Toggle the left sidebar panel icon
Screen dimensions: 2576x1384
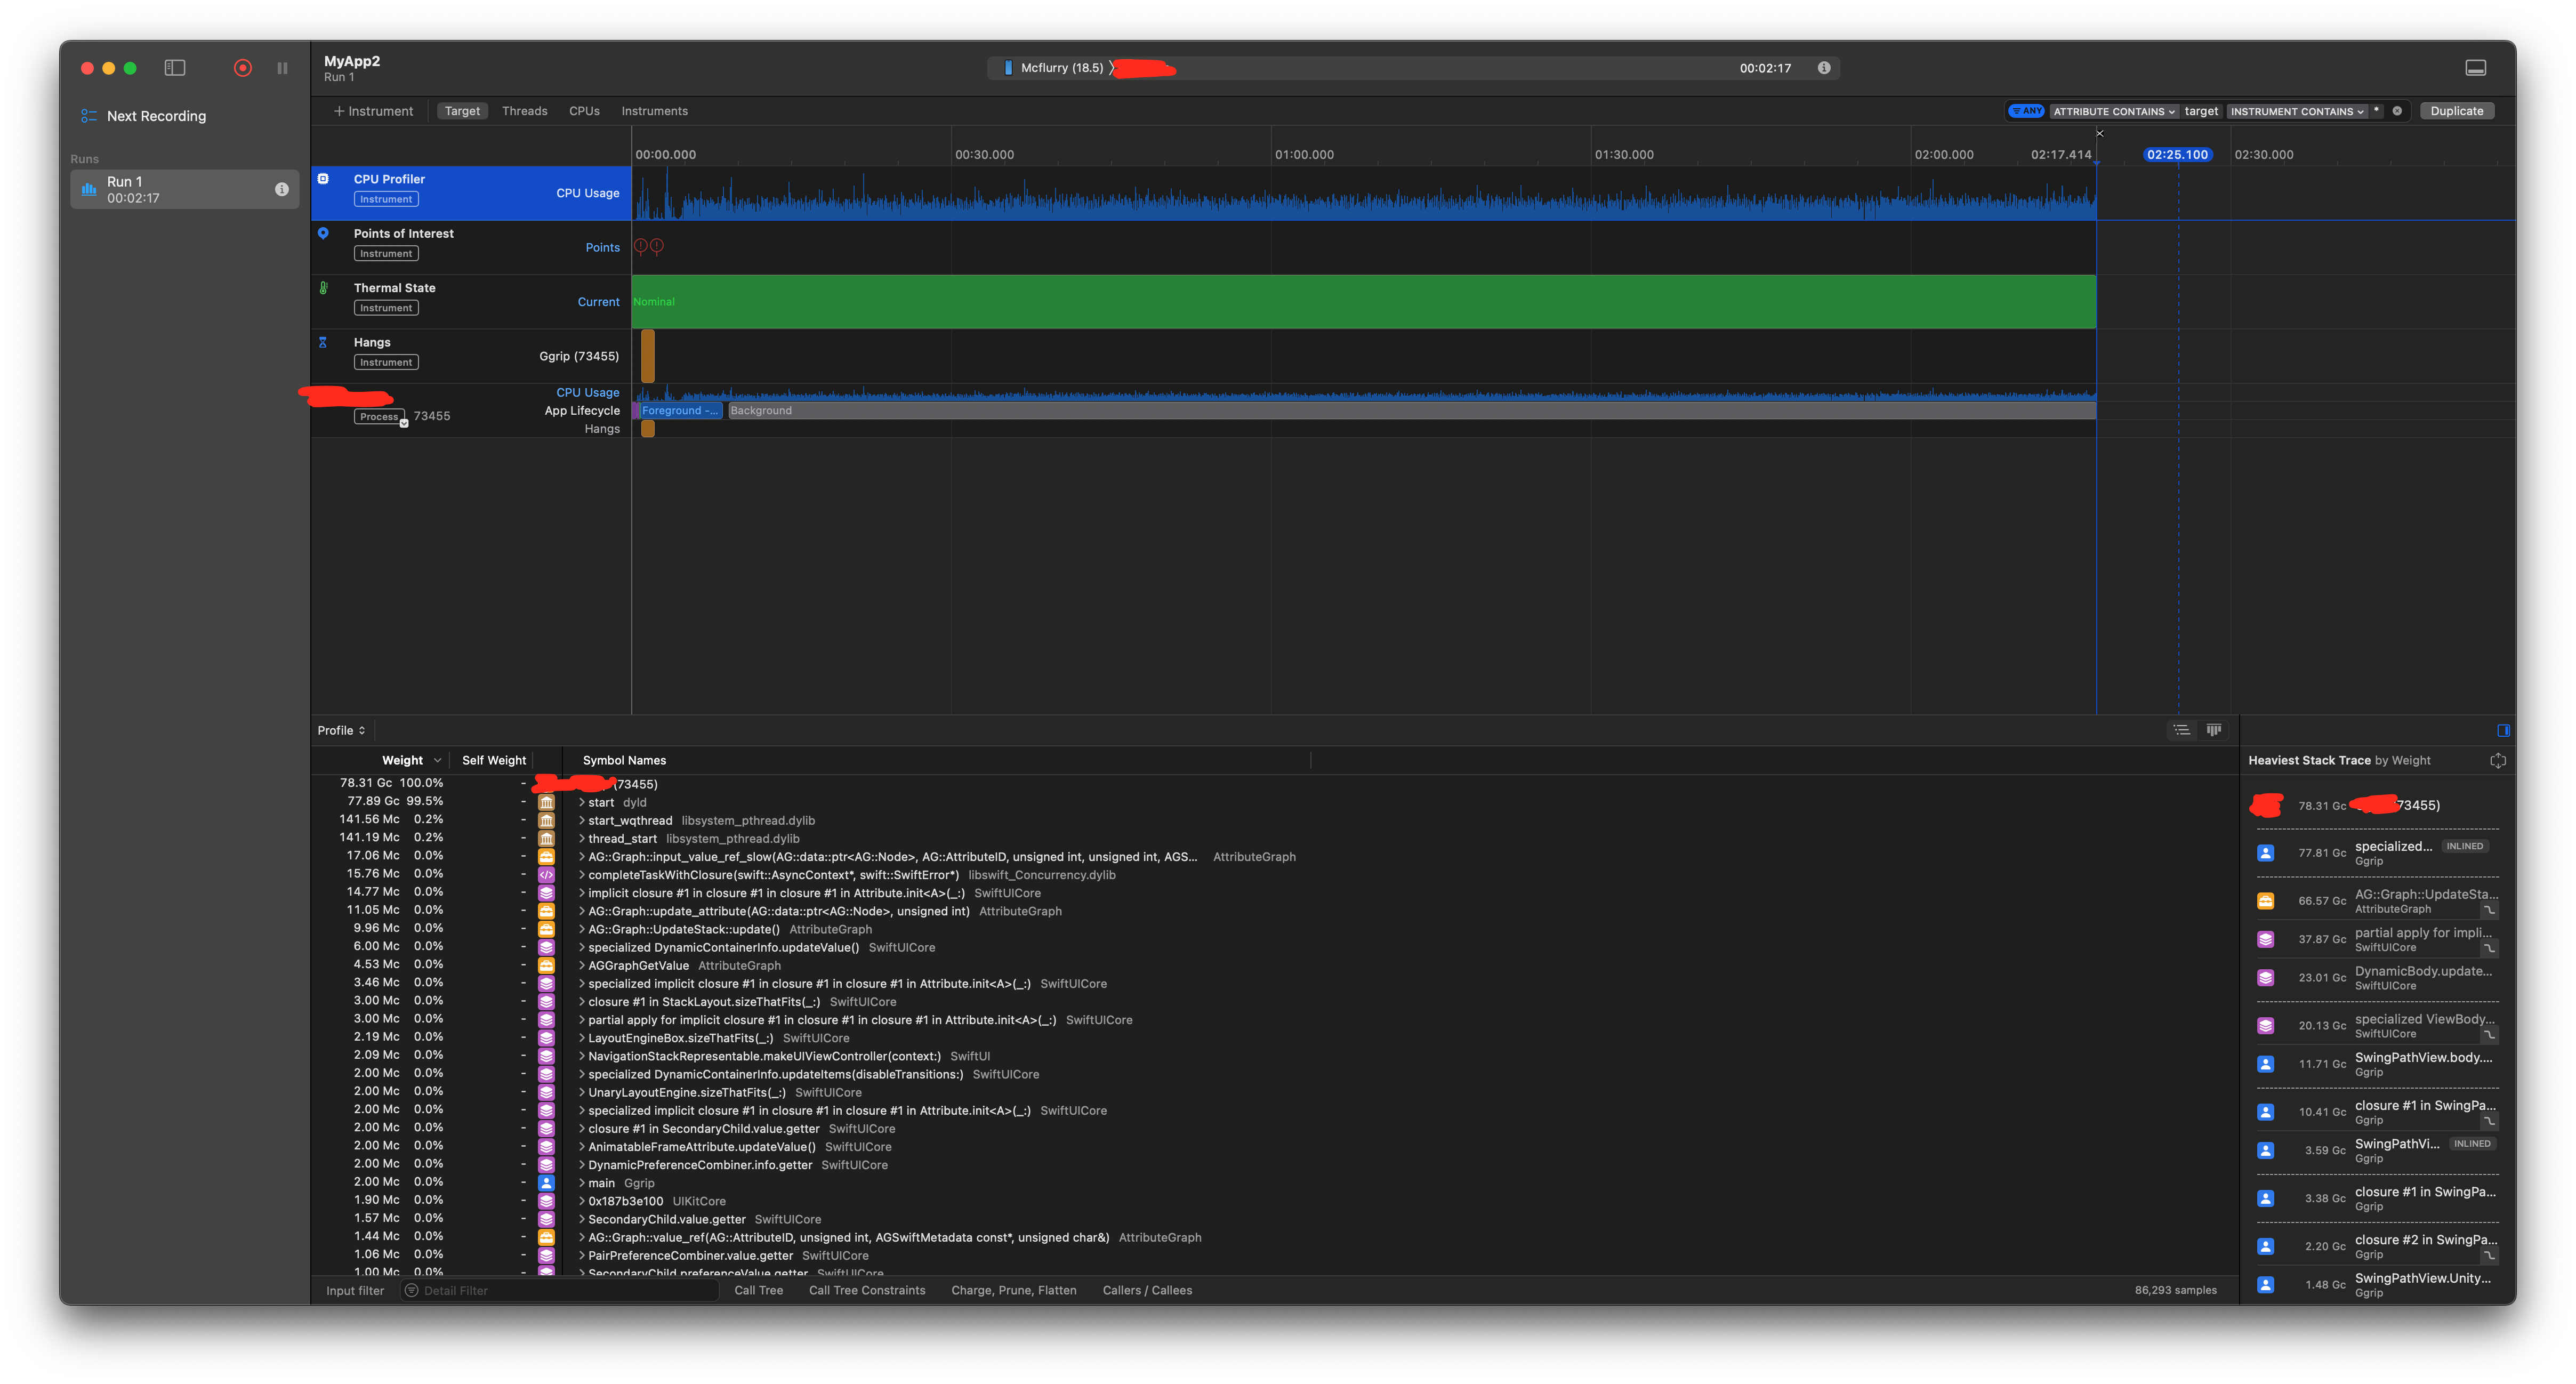(175, 68)
